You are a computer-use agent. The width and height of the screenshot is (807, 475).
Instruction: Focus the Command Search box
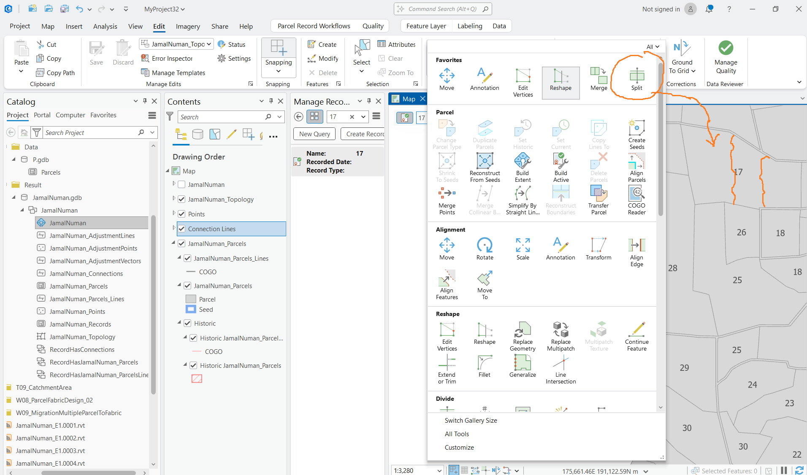[x=443, y=9]
